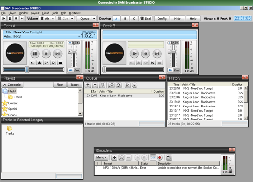This screenshot has width=253, height=182.
Task: Open the EQ on Deck B
Action: click(x=153, y=63)
